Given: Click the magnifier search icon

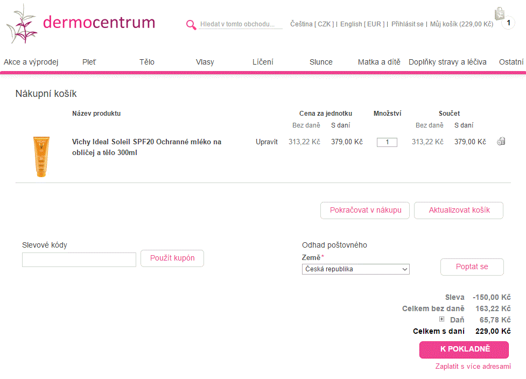Looking at the screenshot, I should pyautogui.click(x=191, y=24).
